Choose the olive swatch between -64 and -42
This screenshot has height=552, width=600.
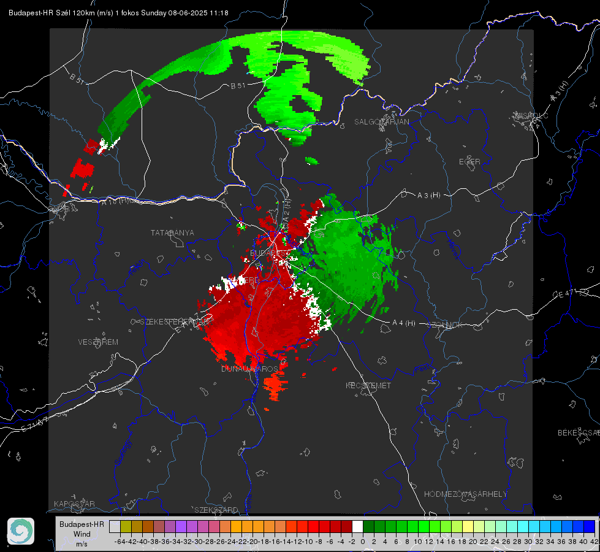click(x=126, y=526)
